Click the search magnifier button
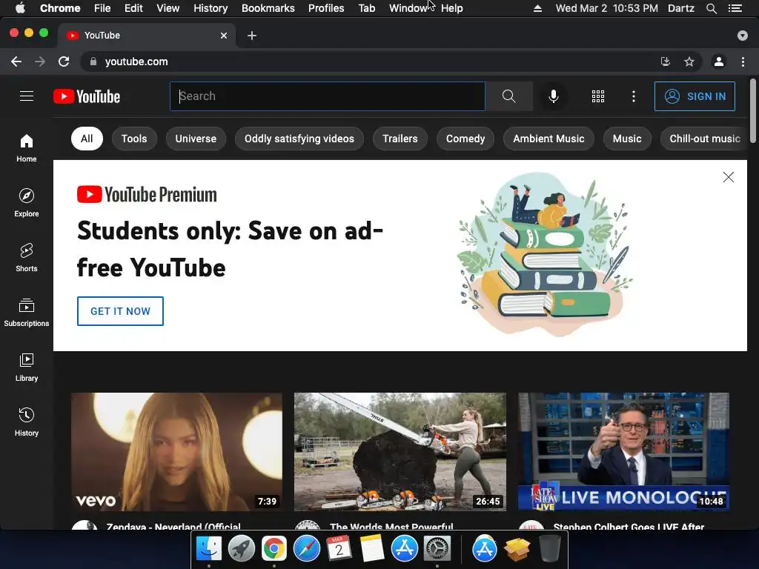 point(508,96)
